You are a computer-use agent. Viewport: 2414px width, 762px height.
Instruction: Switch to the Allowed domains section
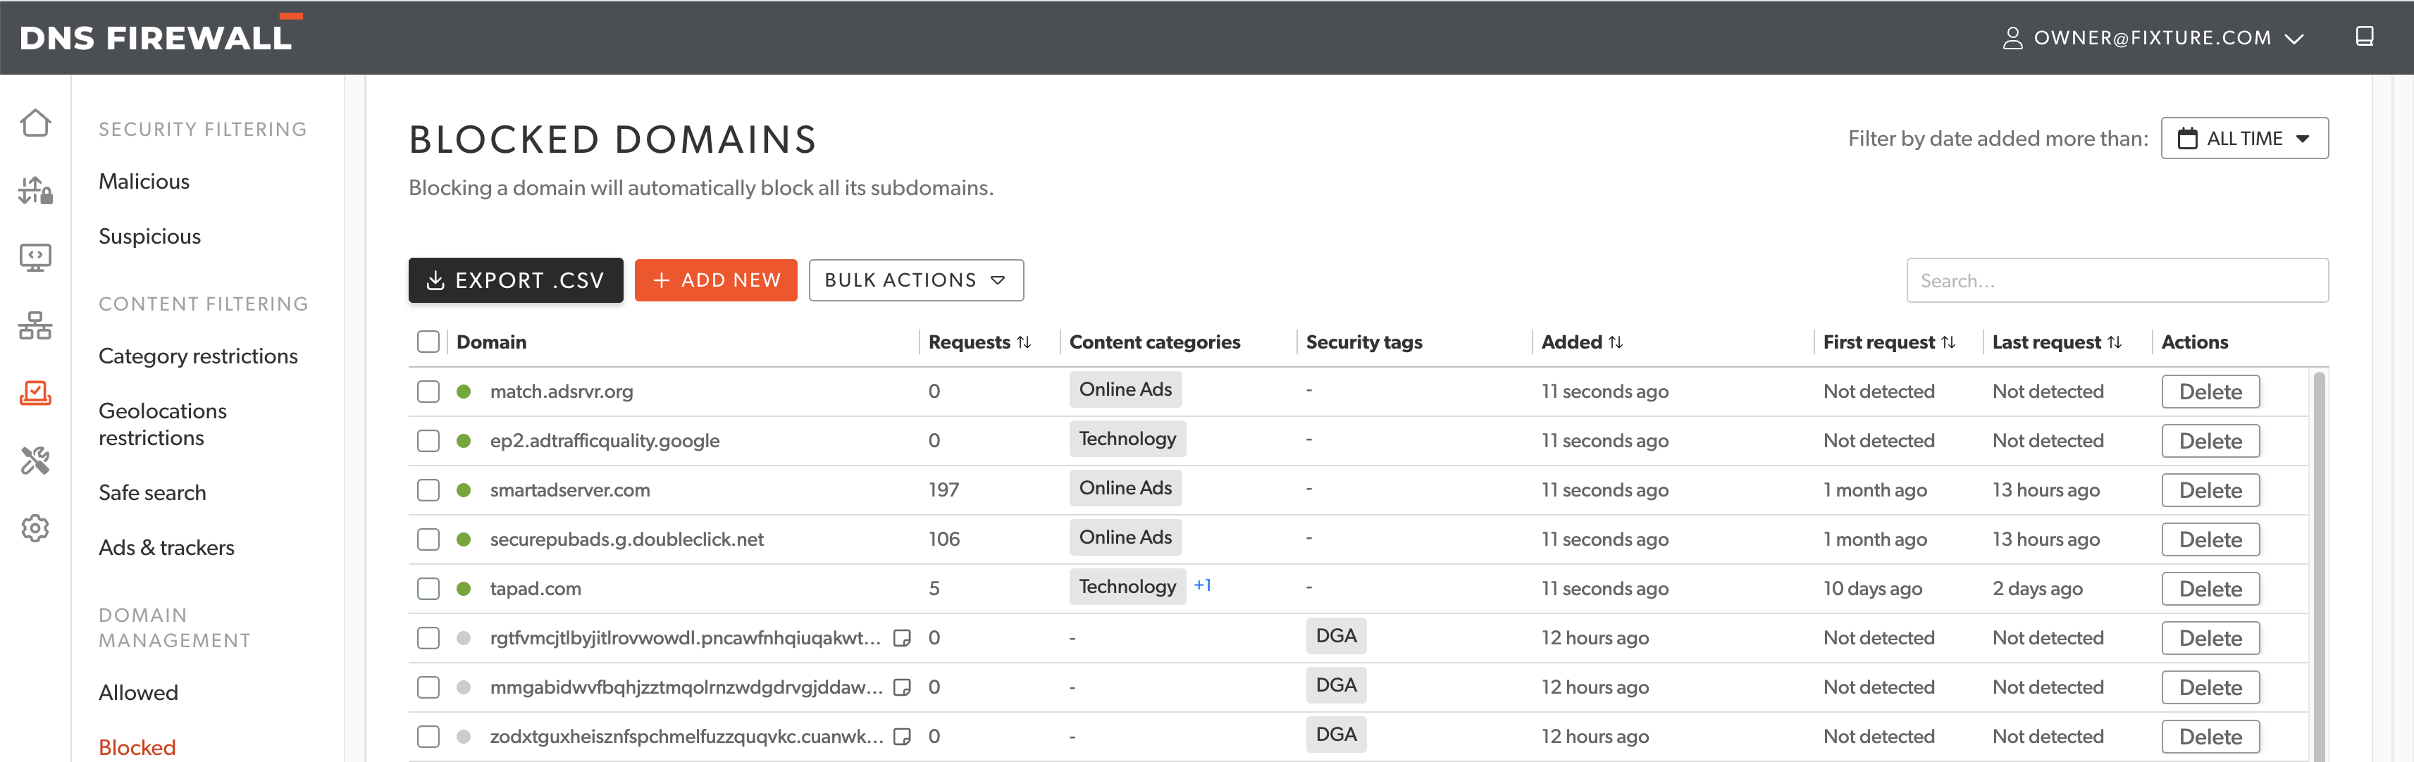click(x=138, y=692)
